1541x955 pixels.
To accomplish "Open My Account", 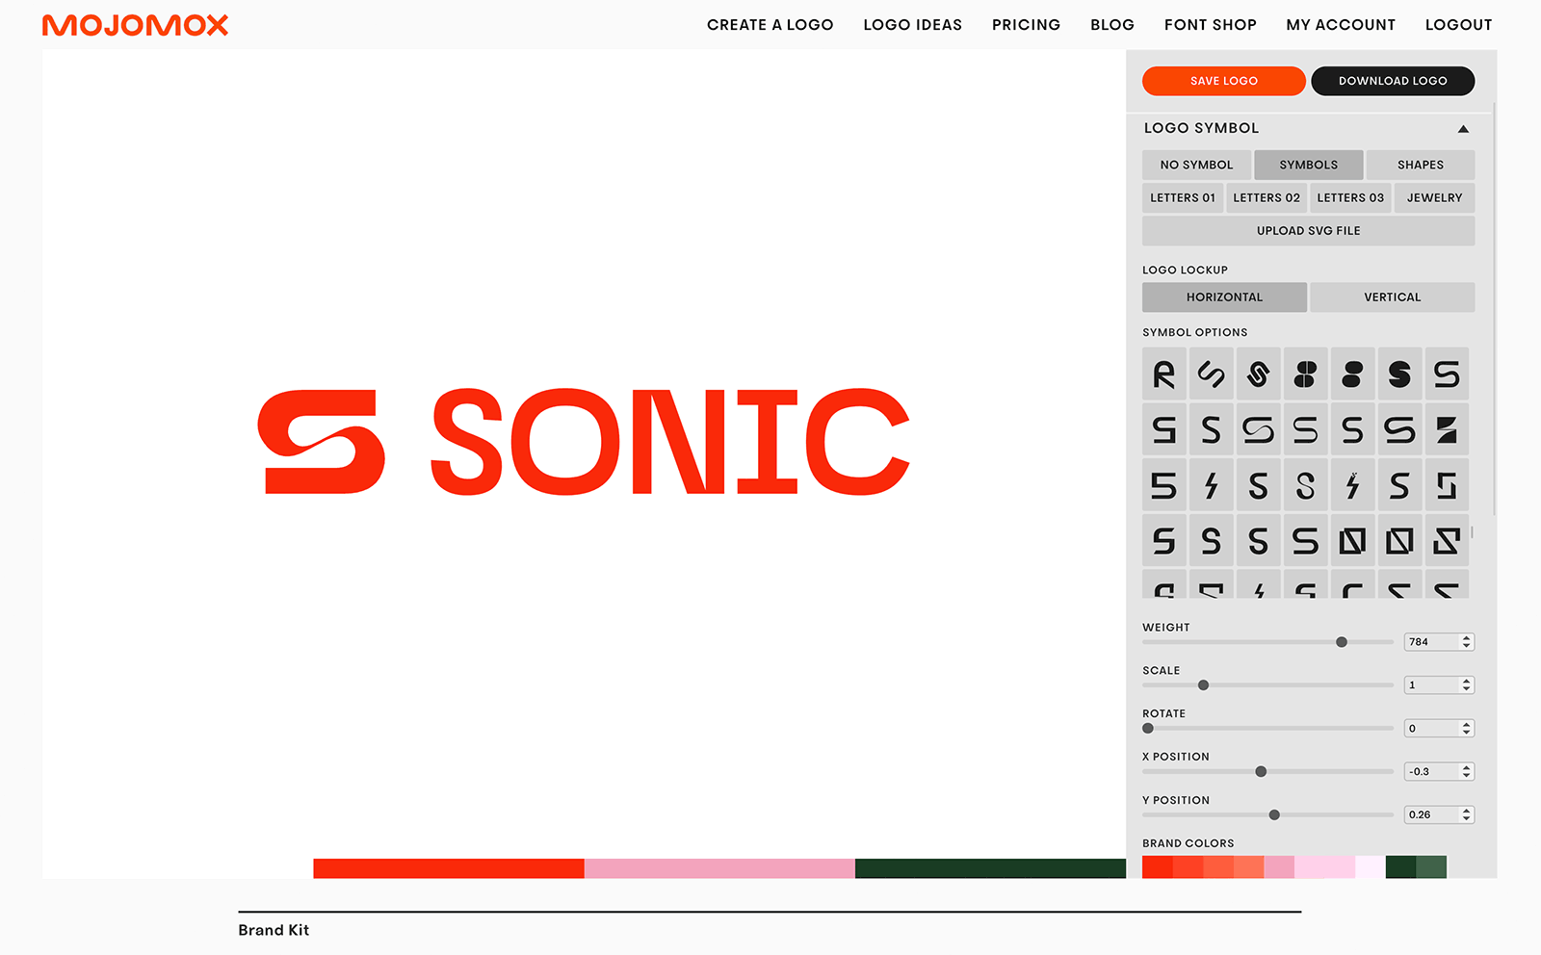I will click(1341, 25).
